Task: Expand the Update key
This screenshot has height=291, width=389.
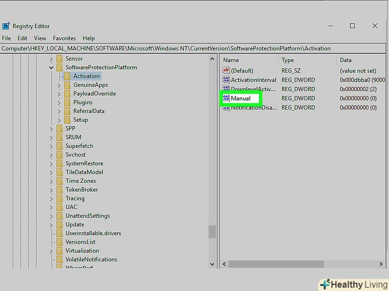Action: point(51,225)
